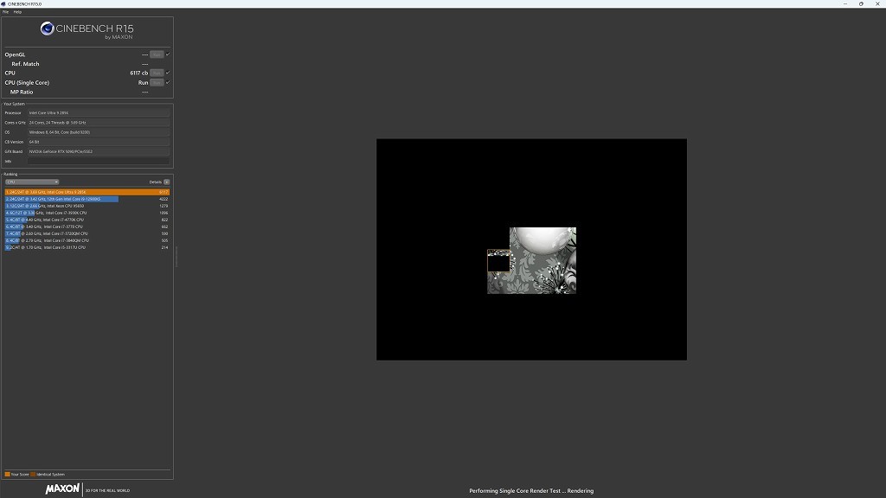Select ranking row 4 Intel Core i7-3930K
Screen dimensions: 886x498
87,213
